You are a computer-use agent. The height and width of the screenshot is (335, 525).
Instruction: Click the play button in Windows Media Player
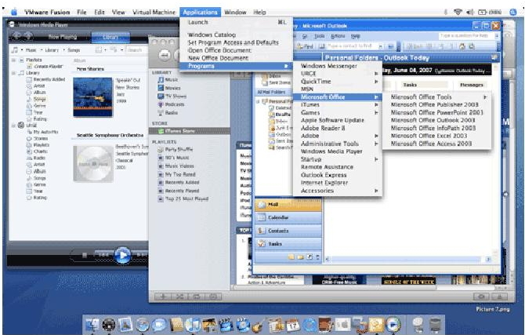click(122, 256)
